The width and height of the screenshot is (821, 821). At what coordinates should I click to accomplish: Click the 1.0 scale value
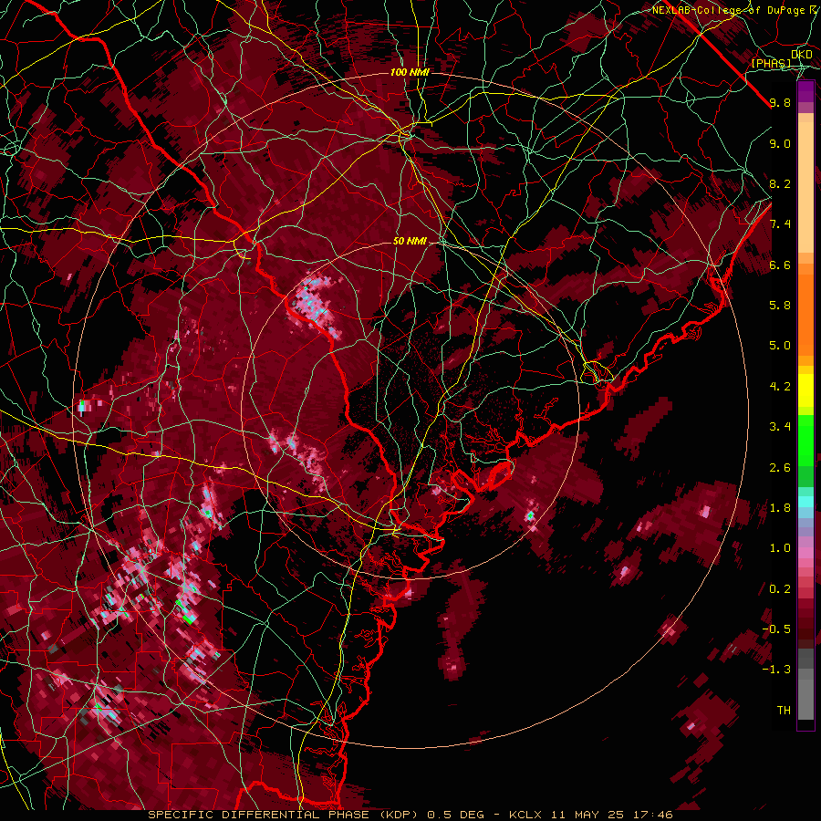pos(780,548)
